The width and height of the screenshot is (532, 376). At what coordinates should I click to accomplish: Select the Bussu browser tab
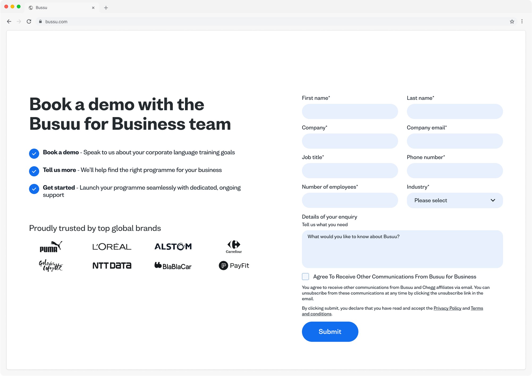62,8
